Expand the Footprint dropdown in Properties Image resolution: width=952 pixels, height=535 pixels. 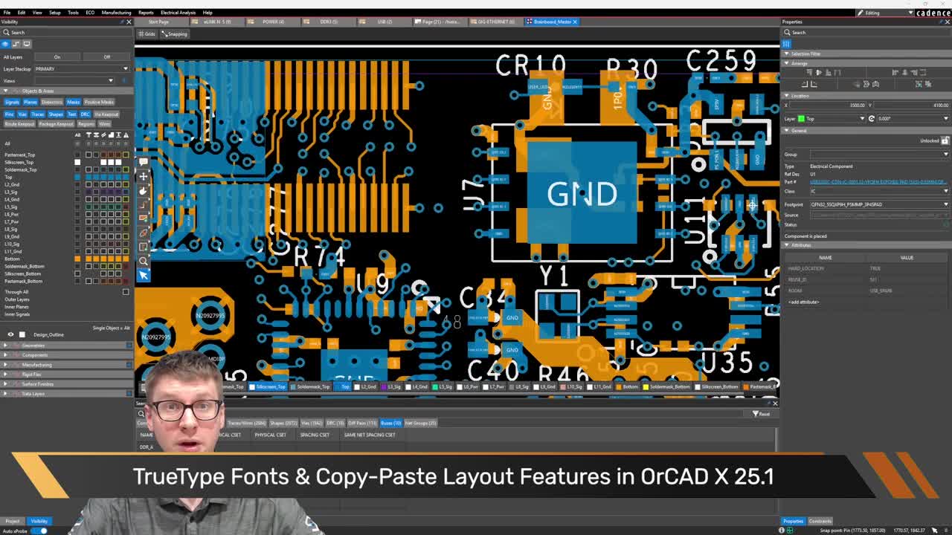945,204
